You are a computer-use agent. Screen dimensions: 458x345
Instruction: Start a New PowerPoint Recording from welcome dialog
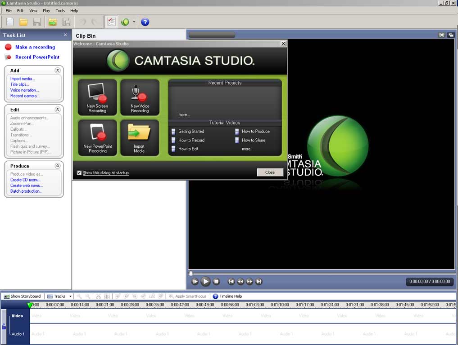97,138
